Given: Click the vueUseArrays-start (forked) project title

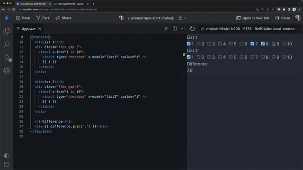Looking at the screenshot, I should [x=151, y=18].
